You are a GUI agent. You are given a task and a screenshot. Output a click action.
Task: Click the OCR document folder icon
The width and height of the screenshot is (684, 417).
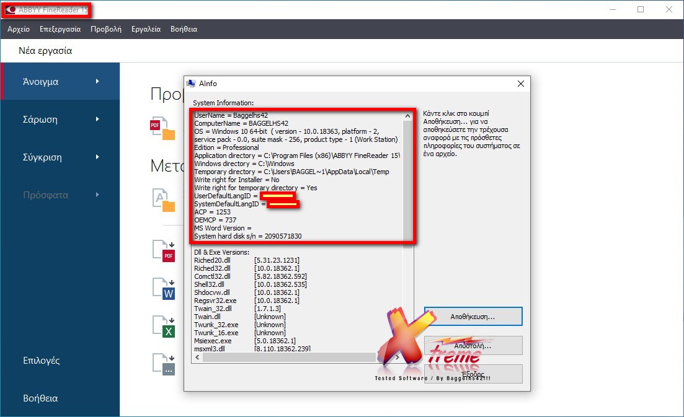[164, 200]
